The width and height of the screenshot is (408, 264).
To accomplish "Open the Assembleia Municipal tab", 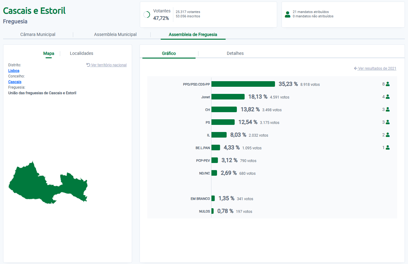I will pos(115,34).
